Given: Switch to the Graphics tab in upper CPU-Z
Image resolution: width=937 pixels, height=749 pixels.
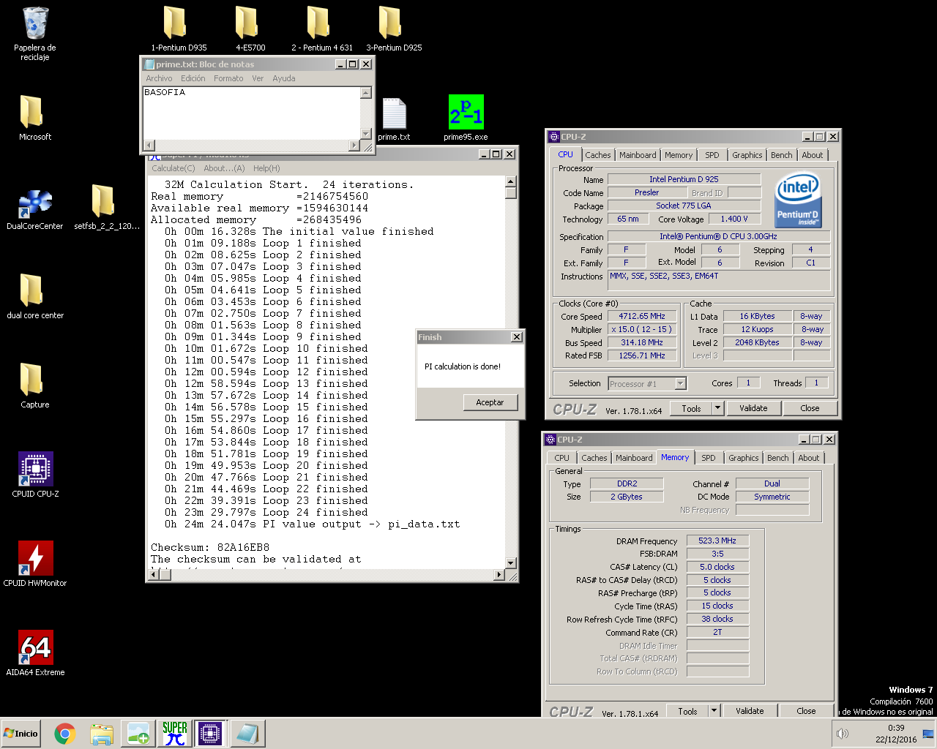Looking at the screenshot, I should [747, 155].
